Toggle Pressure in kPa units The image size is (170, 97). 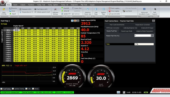click(25, 9)
